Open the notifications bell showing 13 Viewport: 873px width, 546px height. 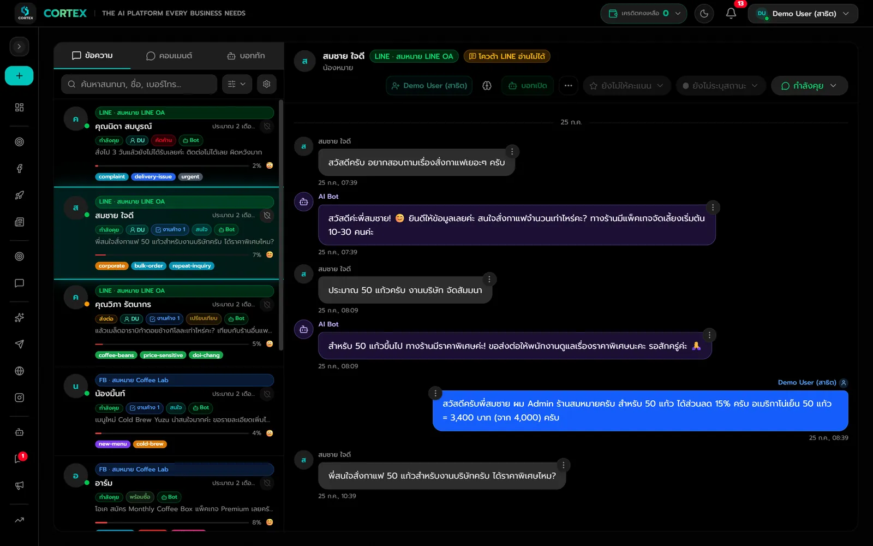[x=731, y=13]
